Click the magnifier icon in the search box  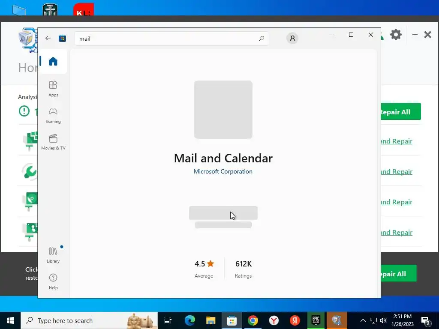pyautogui.click(x=261, y=39)
